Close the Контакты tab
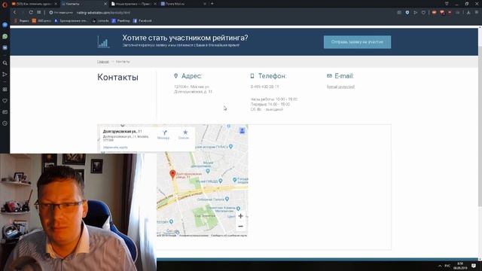The image size is (482, 271). [x=105, y=4]
